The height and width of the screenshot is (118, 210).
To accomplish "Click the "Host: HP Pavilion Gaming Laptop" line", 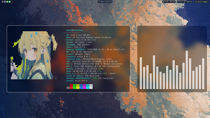I will 89,37.
